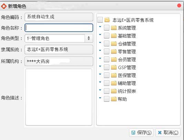Click the 系统管理 folder icon
This screenshot has height=140, width=184.
tap(114, 28)
